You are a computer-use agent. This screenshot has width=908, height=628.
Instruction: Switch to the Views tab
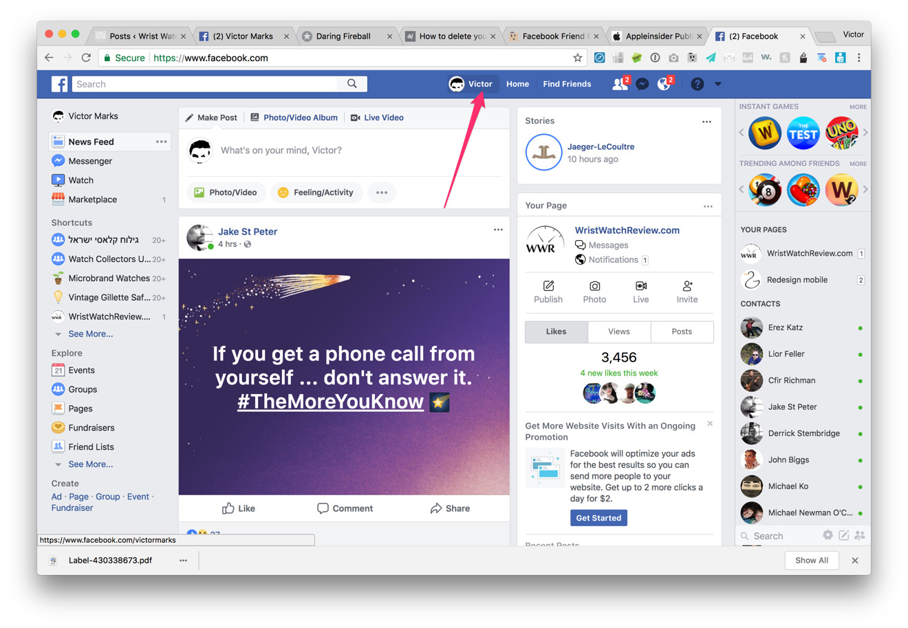tap(619, 332)
